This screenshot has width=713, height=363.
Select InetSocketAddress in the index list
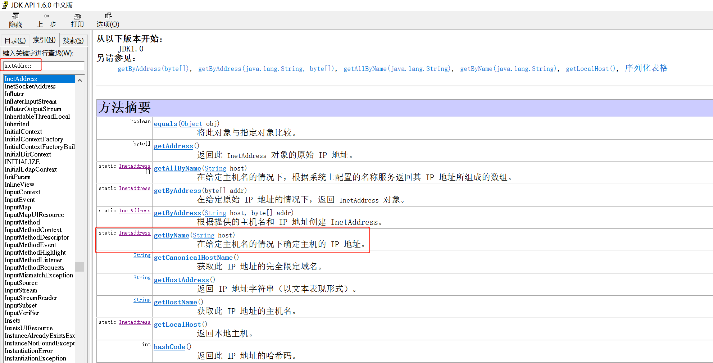coord(30,86)
